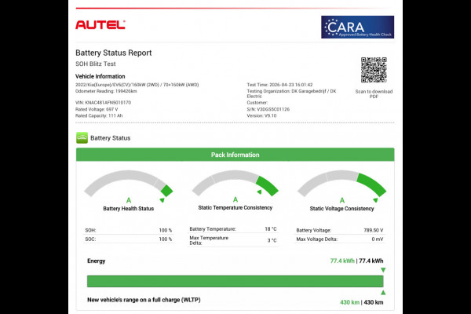Image resolution: width=471 pixels, height=314 pixels.
Task: Click the green triangle marker below energy bar
Action: [x=382, y=292]
